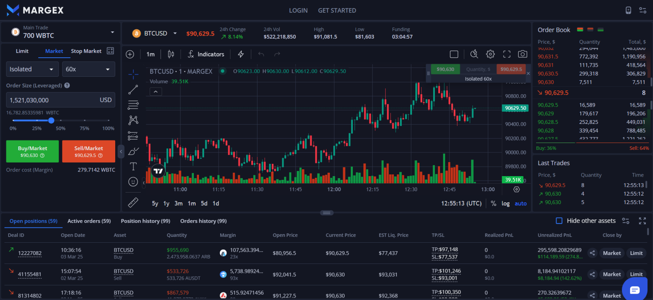Check the Hide other assets checkbox

tap(559, 221)
